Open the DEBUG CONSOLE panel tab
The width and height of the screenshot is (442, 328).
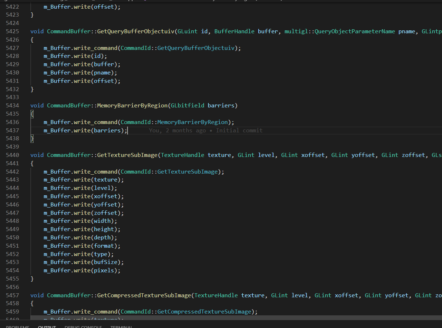83,327
